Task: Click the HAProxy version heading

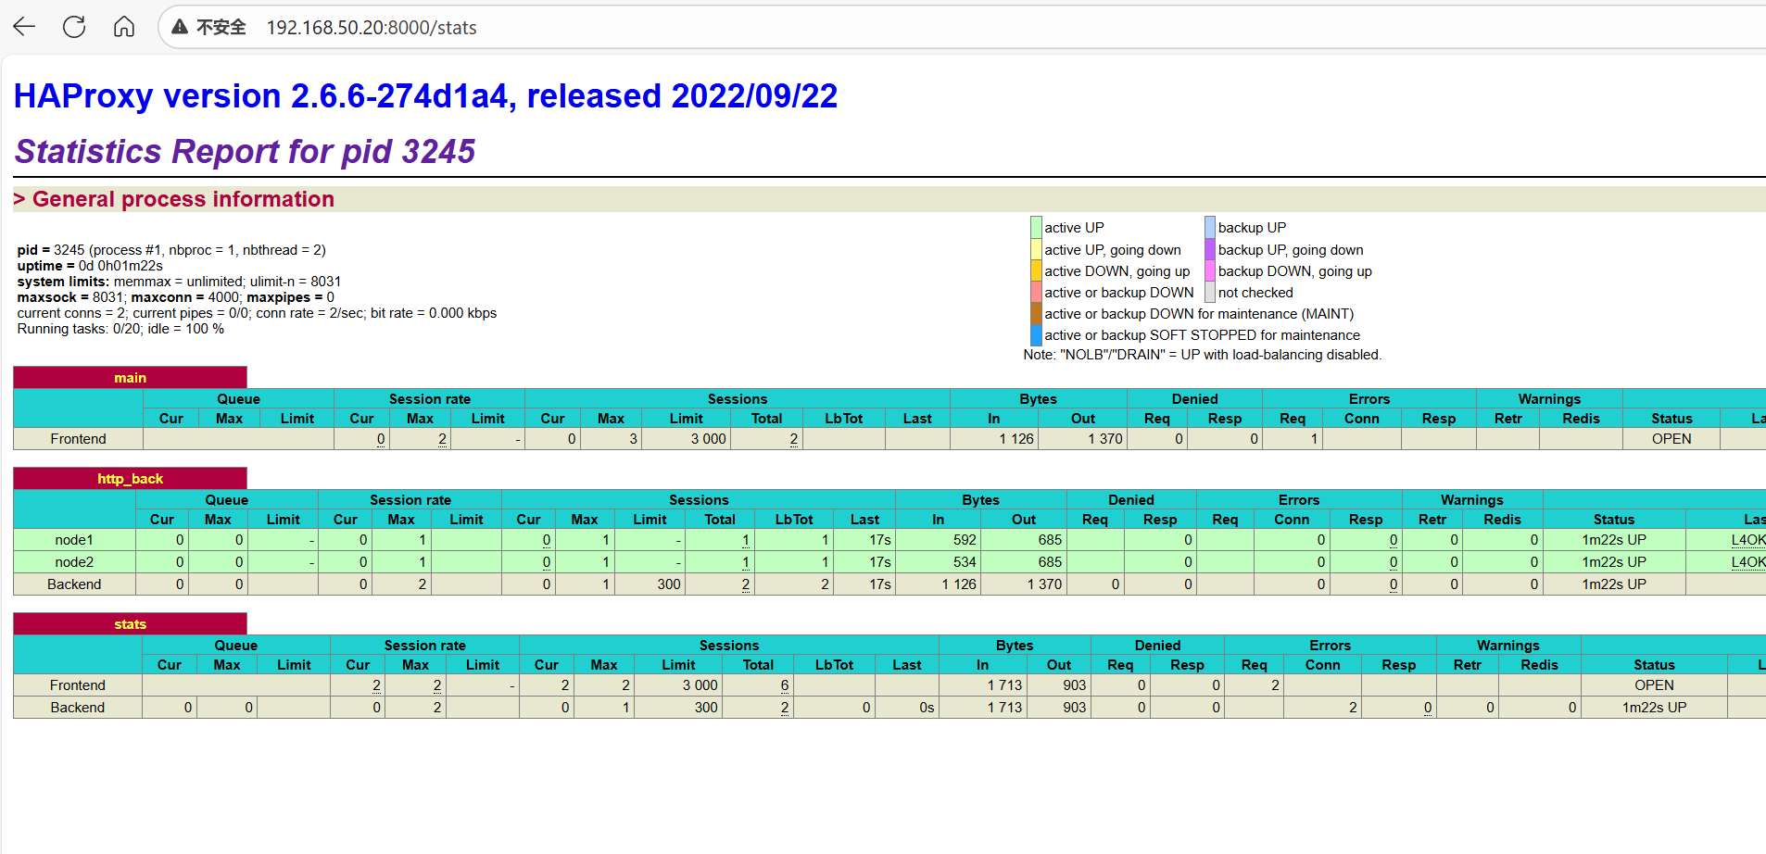Action: coord(426,96)
